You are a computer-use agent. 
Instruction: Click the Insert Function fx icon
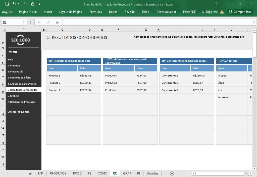[57, 22]
